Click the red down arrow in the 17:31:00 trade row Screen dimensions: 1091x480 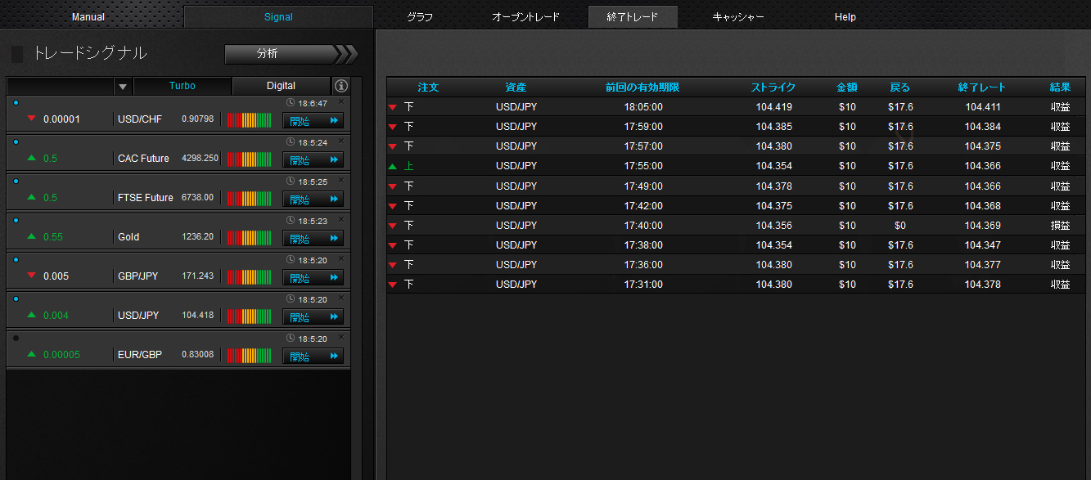coord(393,285)
